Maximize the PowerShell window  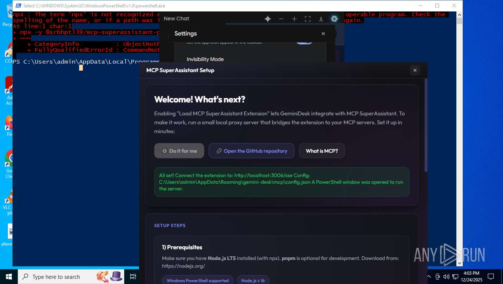click(437, 6)
